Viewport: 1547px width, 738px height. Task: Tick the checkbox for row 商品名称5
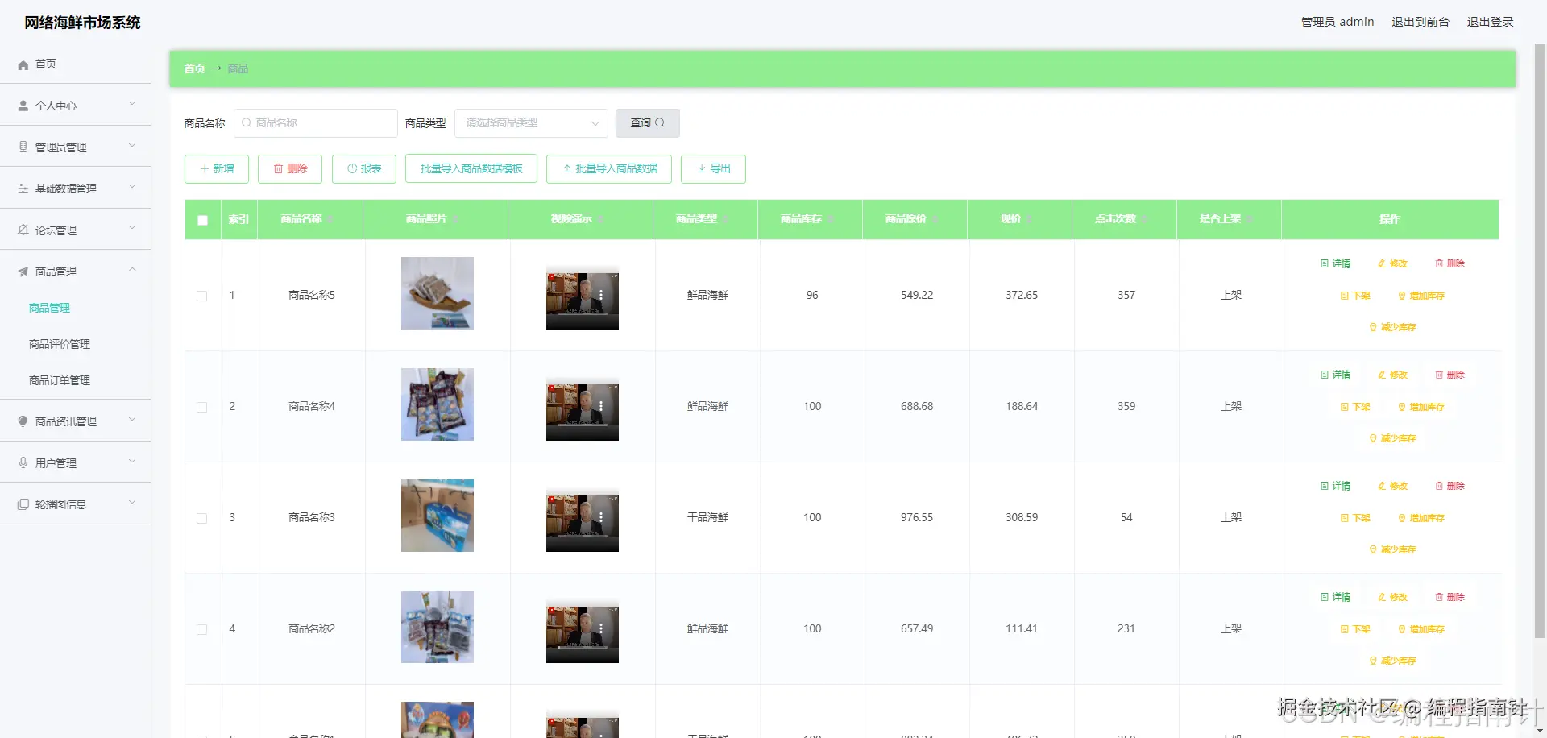click(x=202, y=296)
